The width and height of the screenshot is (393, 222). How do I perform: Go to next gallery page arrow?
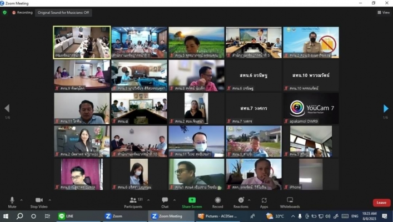point(386,108)
